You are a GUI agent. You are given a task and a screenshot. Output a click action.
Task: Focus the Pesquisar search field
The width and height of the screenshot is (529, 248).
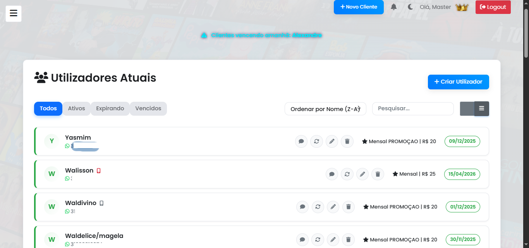pos(412,109)
